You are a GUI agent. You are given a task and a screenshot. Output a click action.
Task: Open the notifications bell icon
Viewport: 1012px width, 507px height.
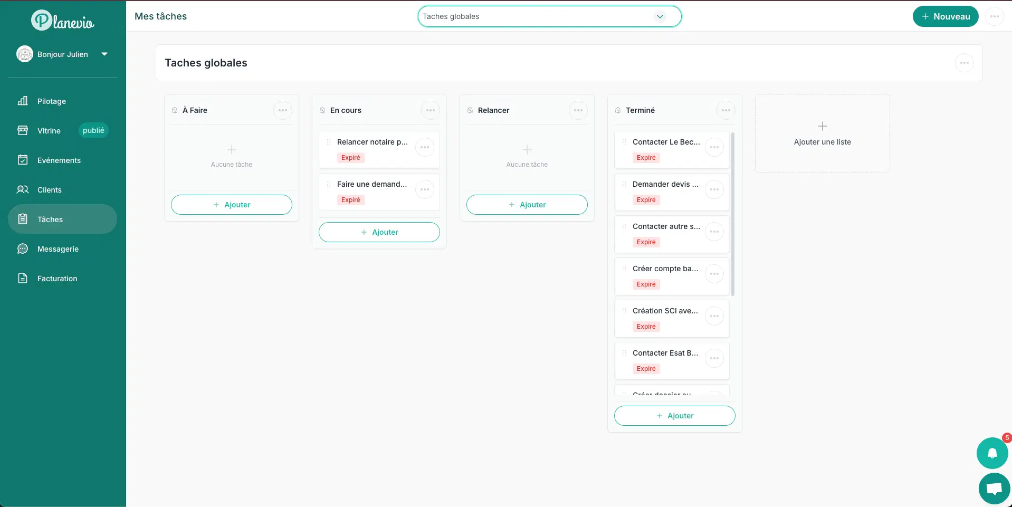click(x=992, y=453)
